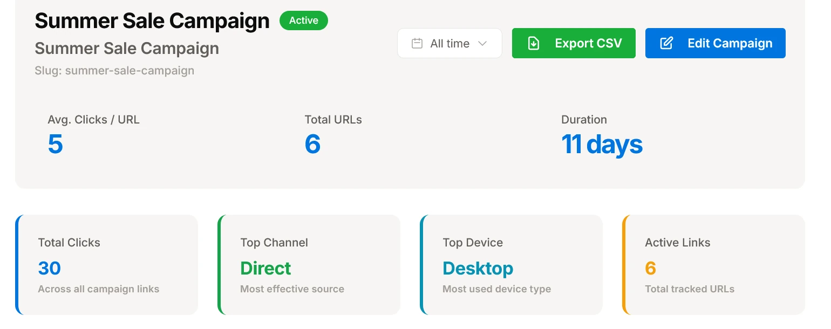Click the green Active status badge

coord(303,20)
